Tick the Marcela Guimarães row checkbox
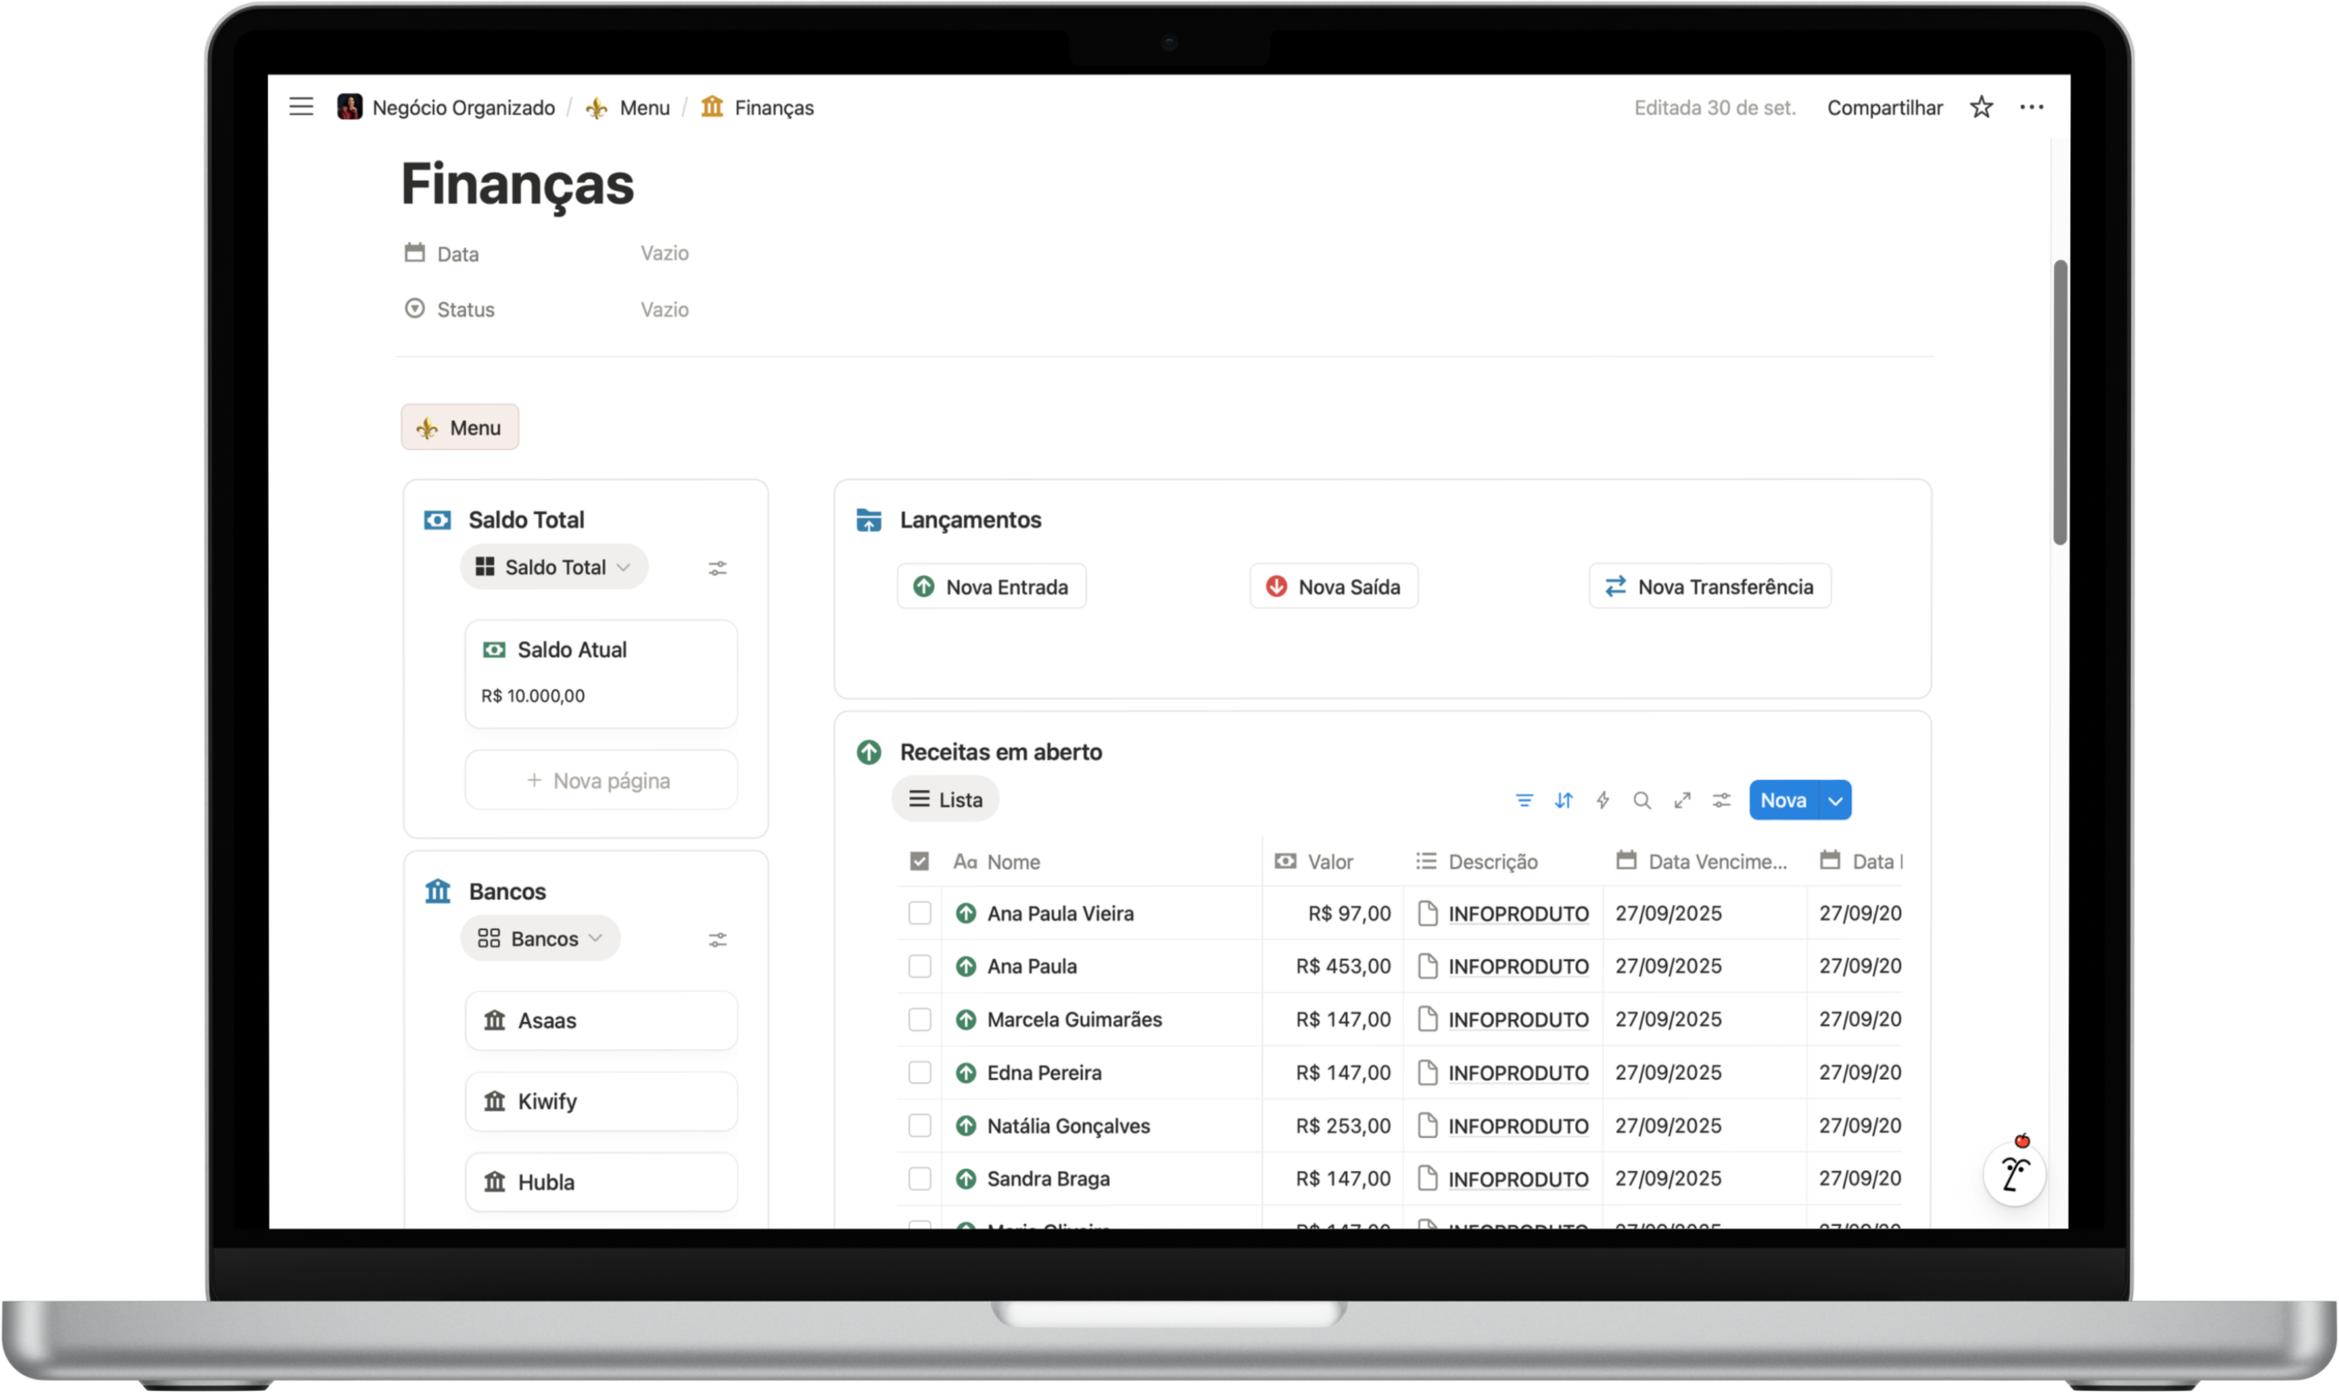 (919, 1018)
